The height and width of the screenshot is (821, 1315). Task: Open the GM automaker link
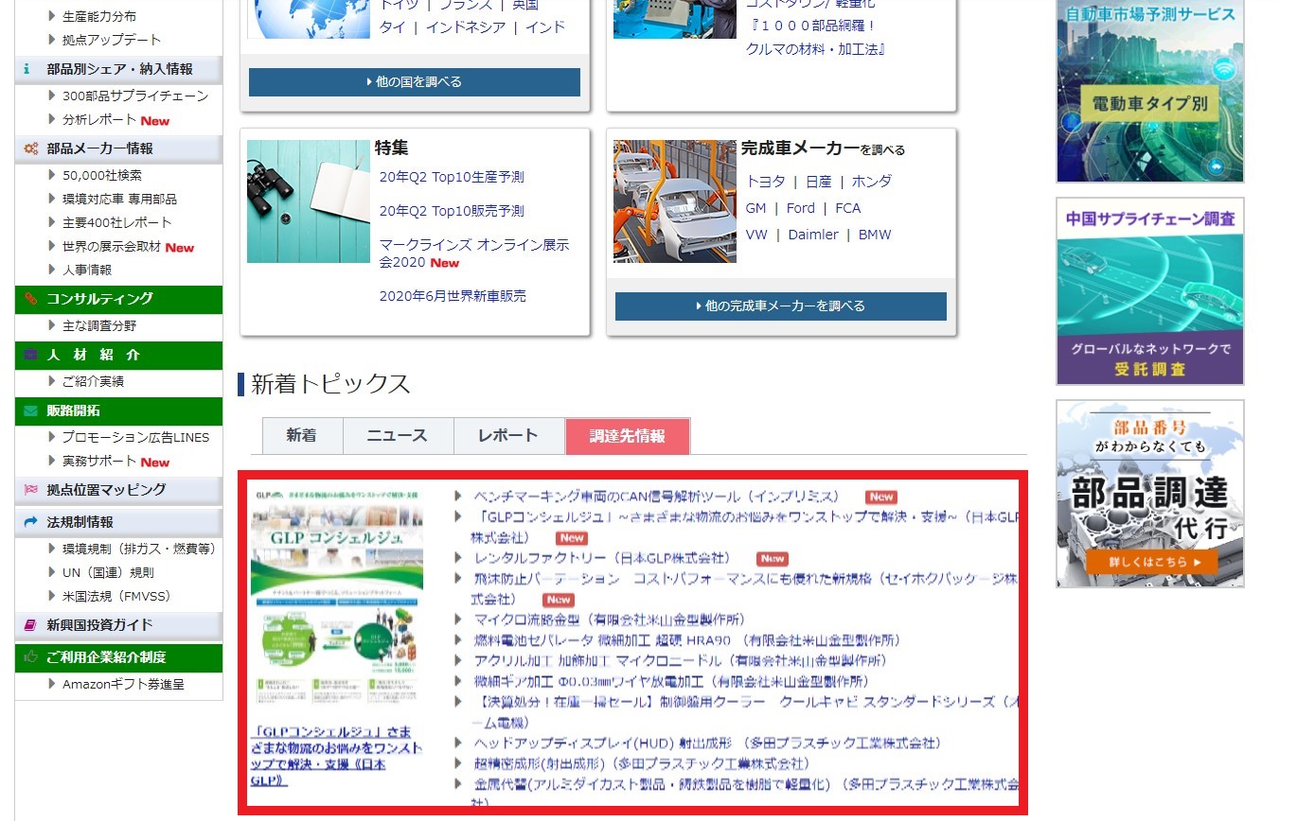click(x=755, y=208)
